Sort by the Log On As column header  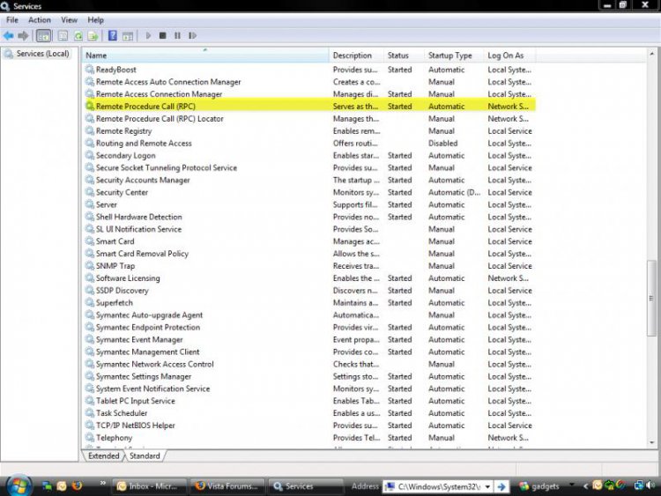click(509, 56)
